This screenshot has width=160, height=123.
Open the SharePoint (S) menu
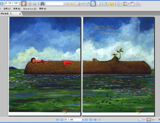(30, 9)
